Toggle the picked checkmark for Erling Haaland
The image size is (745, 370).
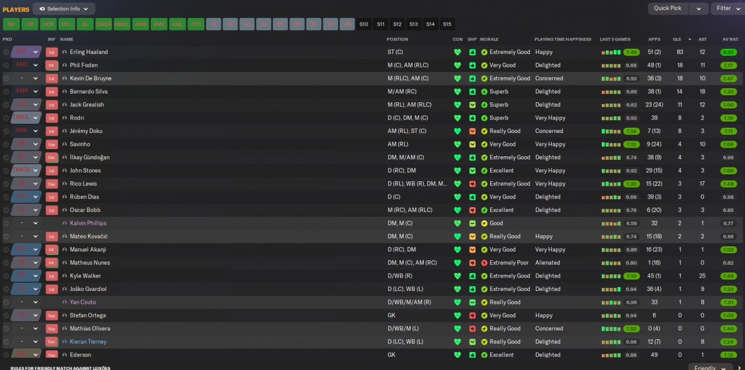pyautogui.click(x=6, y=52)
